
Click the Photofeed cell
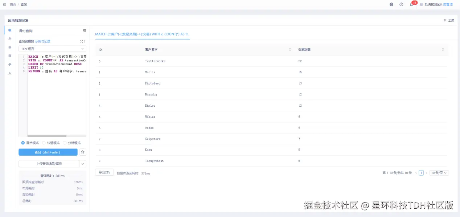click(x=153, y=83)
